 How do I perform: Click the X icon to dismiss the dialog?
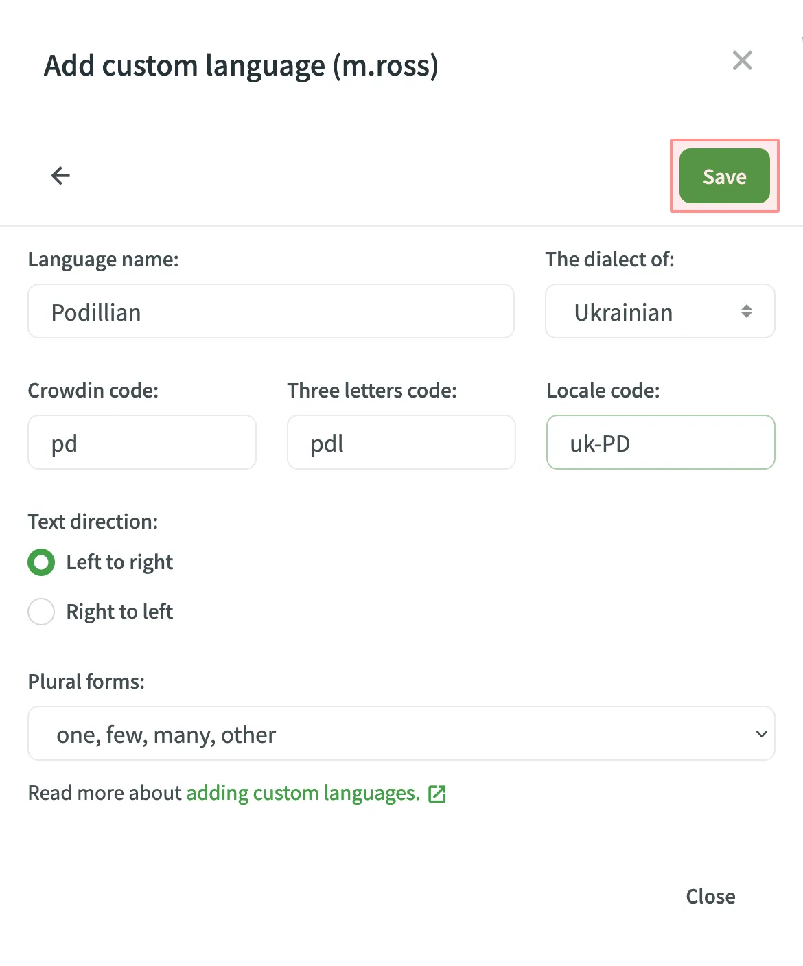[742, 60]
